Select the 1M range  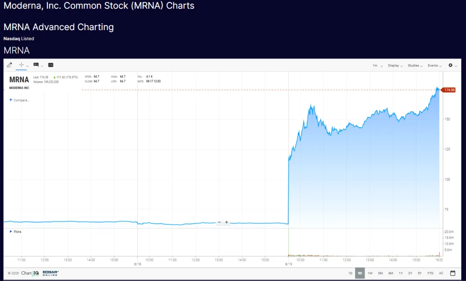[370, 273]
